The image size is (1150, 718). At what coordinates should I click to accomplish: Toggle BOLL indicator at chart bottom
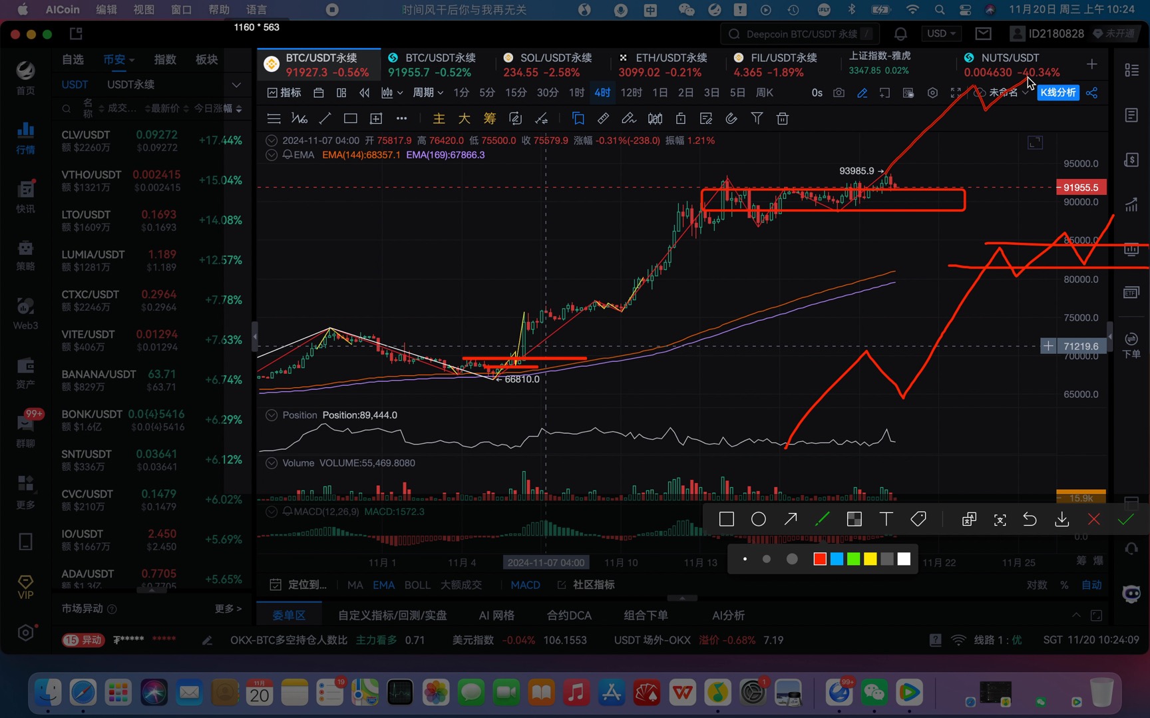pyautogui.click(x=417, y=584)
